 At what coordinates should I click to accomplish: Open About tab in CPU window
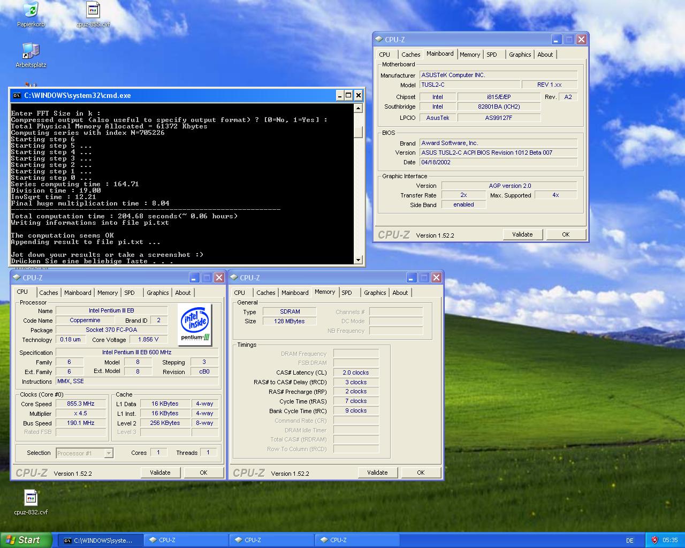[x=183, y=293]
